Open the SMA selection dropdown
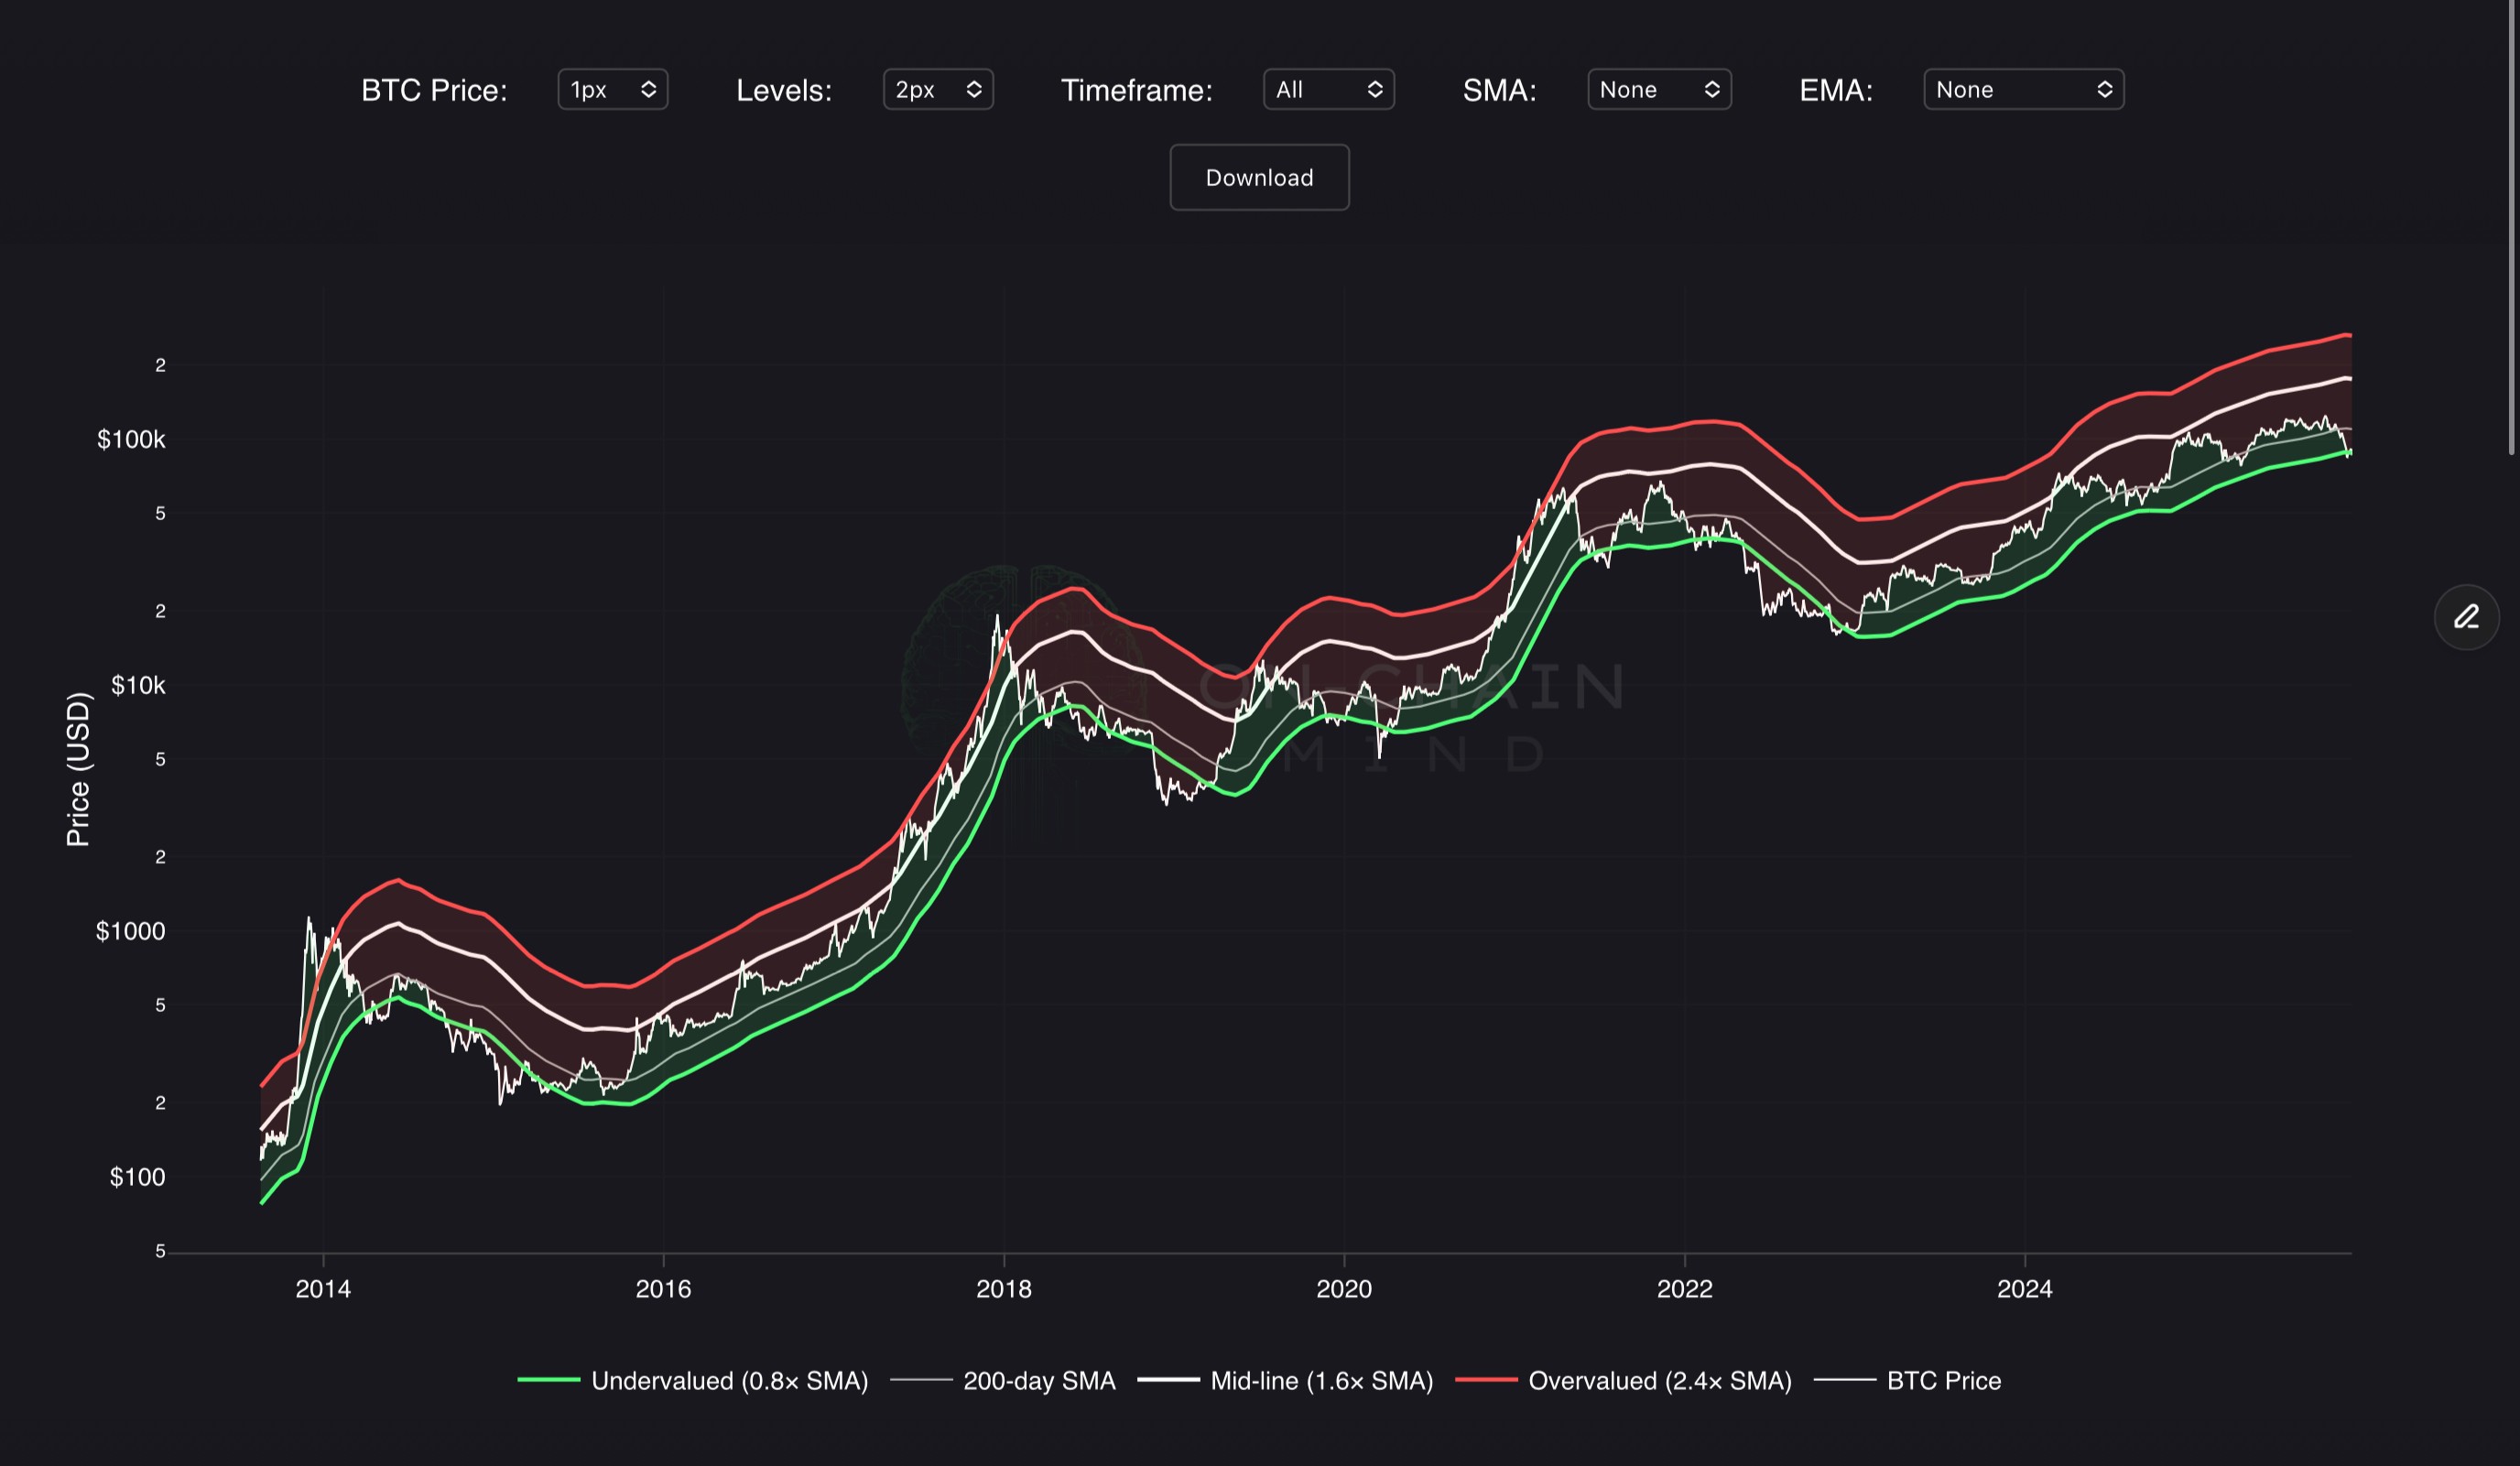The width and height of the screenshot is (2520, 1466). pyautogui.click(x=1658, y=90)
